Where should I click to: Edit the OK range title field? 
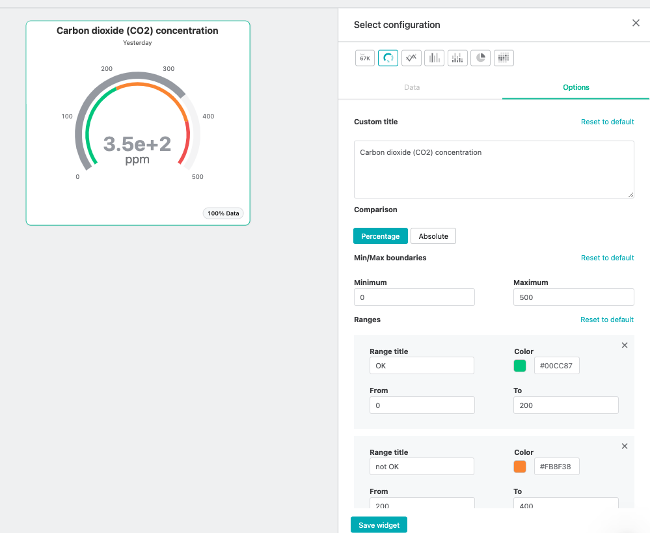(x=422, y=366)
